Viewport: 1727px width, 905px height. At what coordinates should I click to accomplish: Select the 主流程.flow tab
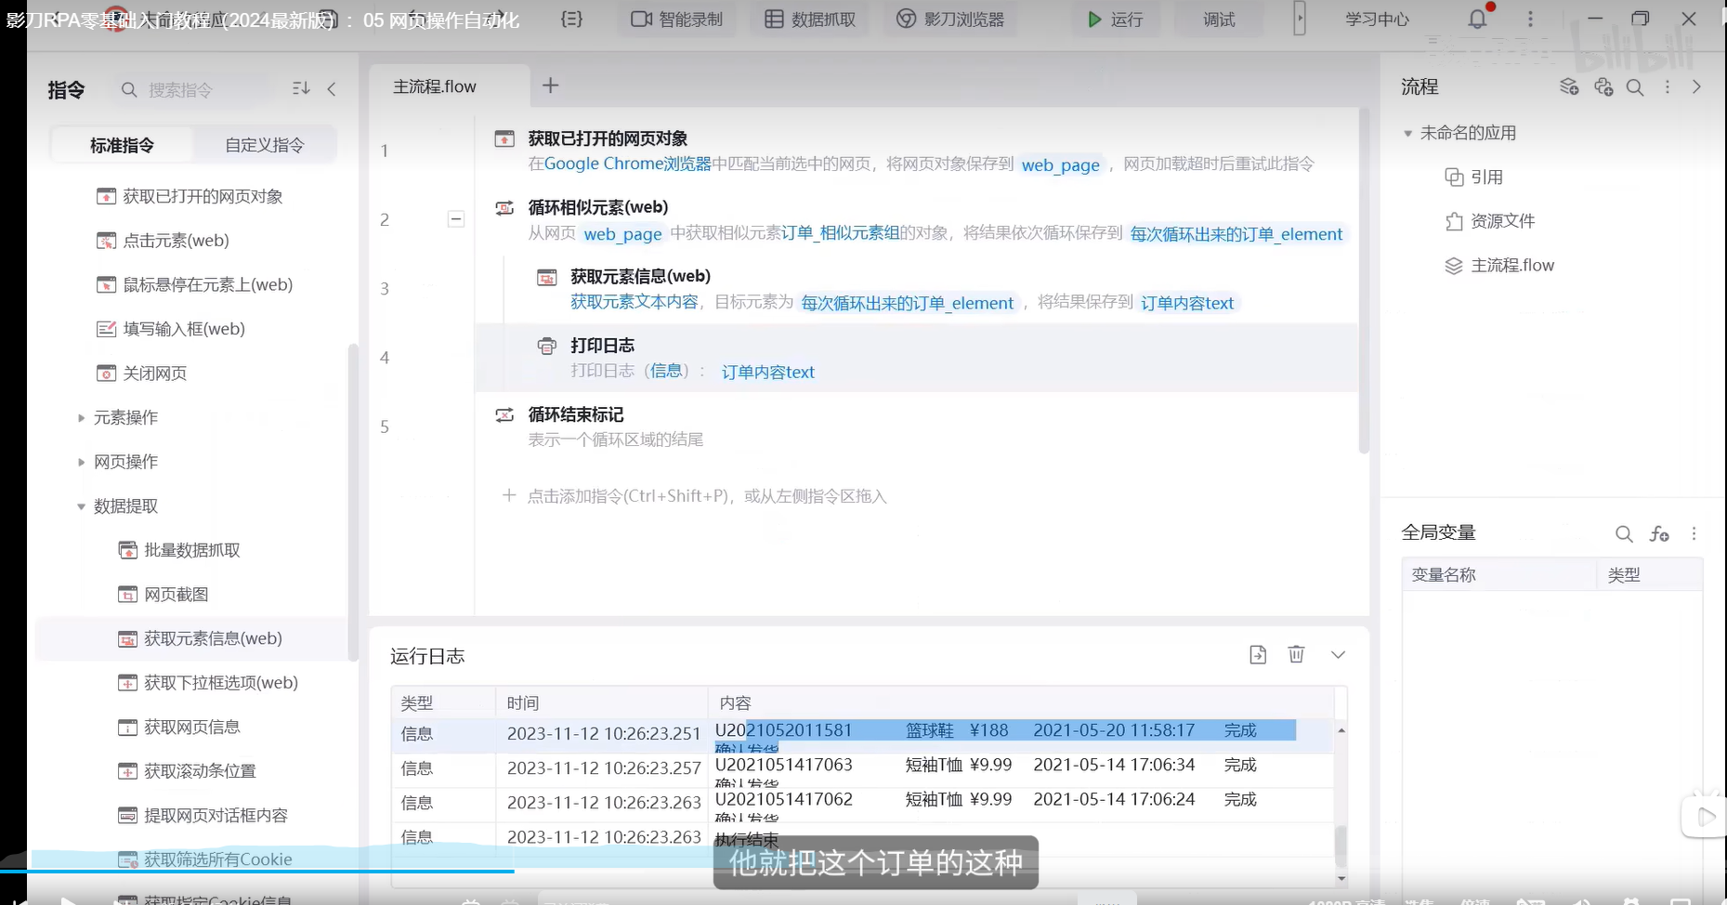435,86
